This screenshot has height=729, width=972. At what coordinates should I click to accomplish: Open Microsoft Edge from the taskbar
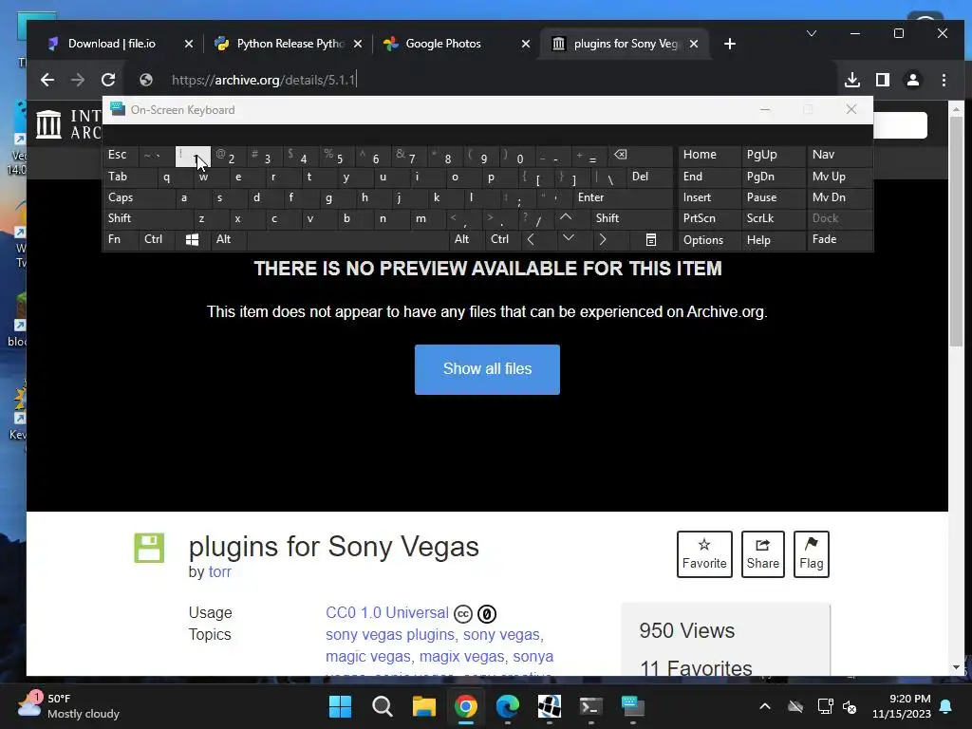508,706
